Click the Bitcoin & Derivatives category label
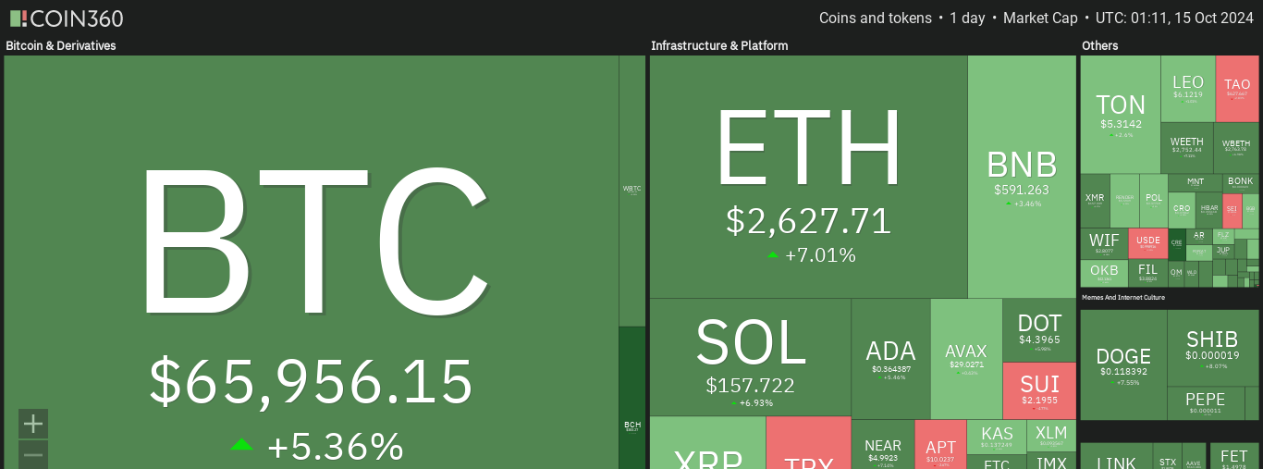The width and height of the screenshot is (1263, 469). 61,45
